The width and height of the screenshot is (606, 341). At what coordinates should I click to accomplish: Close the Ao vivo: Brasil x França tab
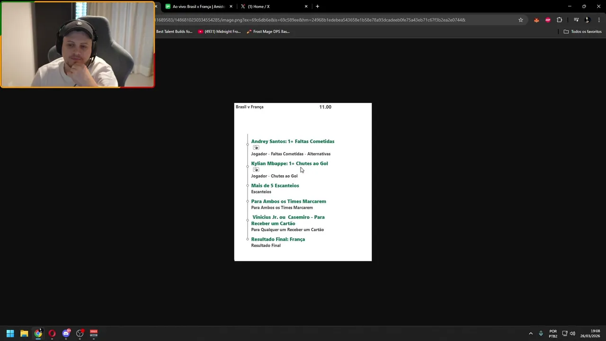(x=231, y=7)
